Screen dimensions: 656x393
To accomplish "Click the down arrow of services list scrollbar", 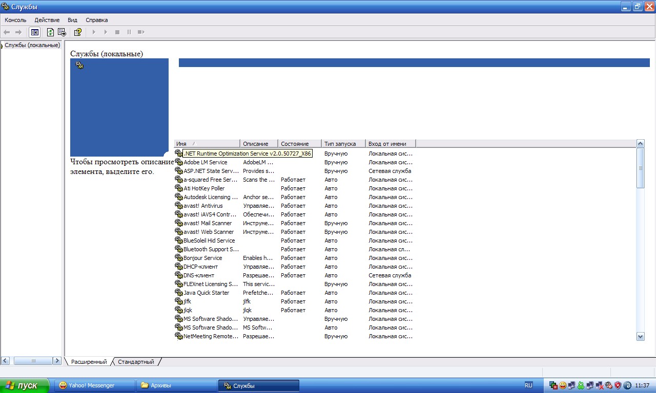I will (x=640, y=336).
